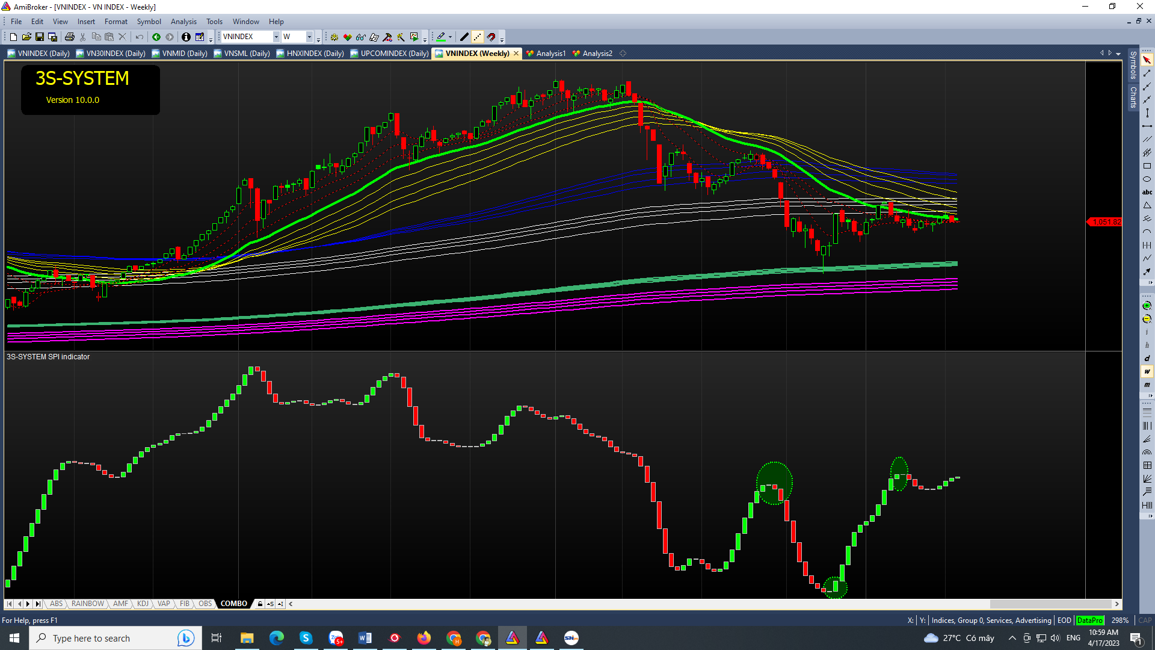Viewport: 1155px width, 650px height.
Task: Switch to VN30INDEX (Daily) tab
Action: [x=115, y=54]
